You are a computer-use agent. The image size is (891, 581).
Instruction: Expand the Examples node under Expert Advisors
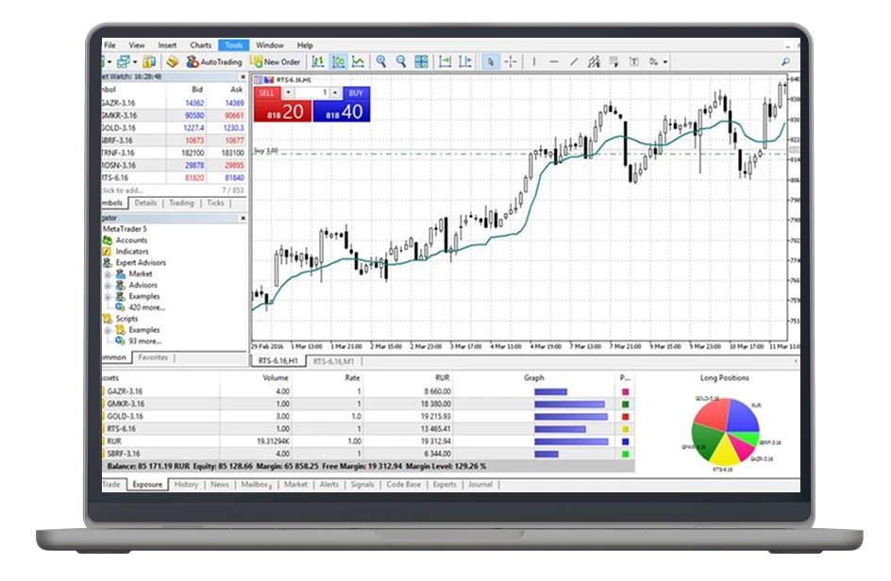pos(108,296)
